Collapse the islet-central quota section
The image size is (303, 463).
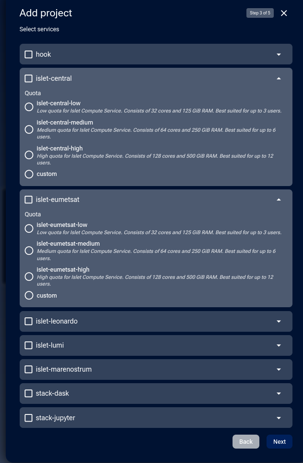279,78
